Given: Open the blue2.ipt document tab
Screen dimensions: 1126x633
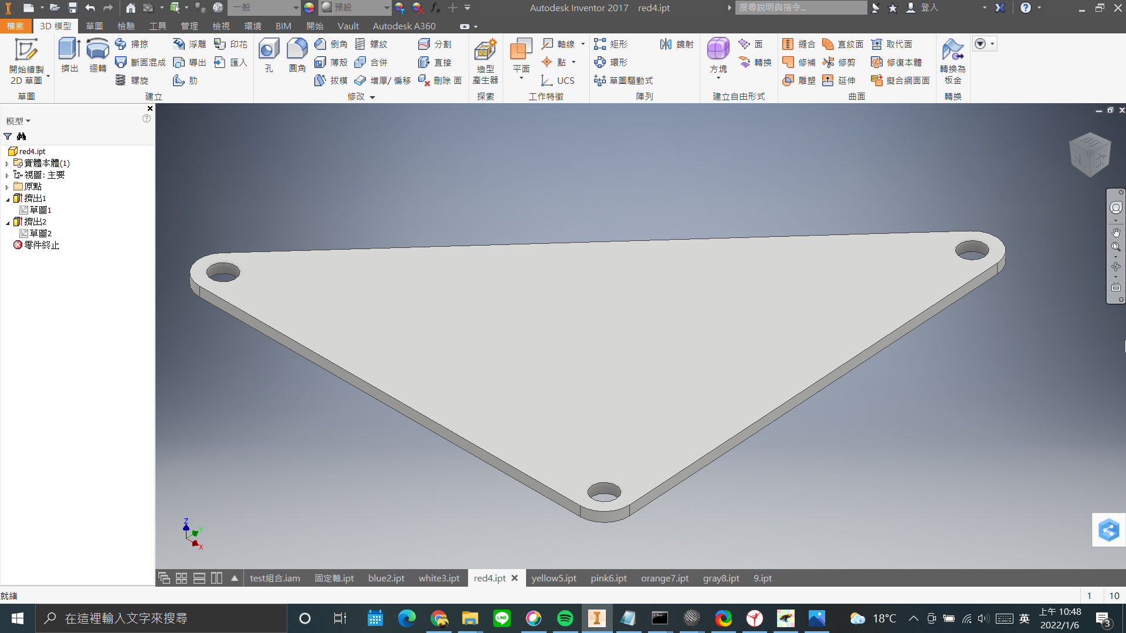Looking at the screenshot, I should [x=386, y=578].
